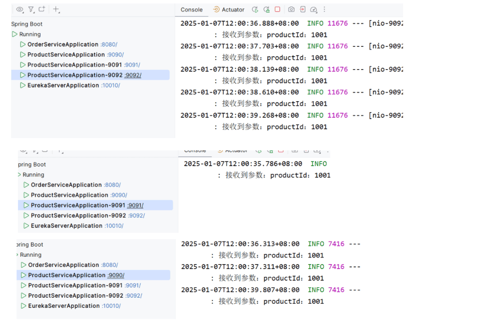Collapse the Running node above highlighted 9092 row
This screenshot has height=334, width=493.
pyautogui.click(x=14, y=34)
